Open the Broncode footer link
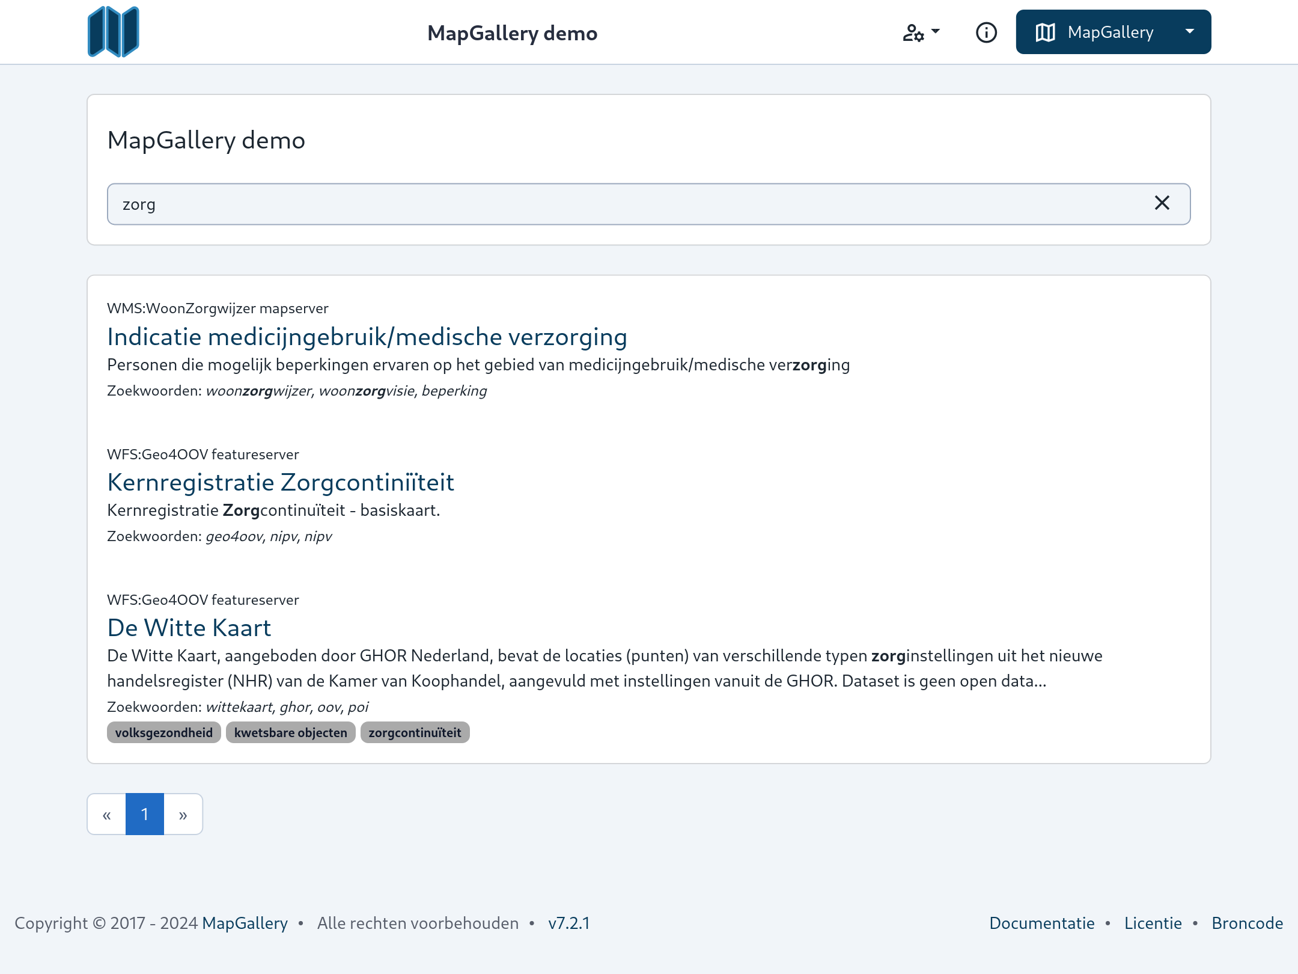 pos(1247,923)
